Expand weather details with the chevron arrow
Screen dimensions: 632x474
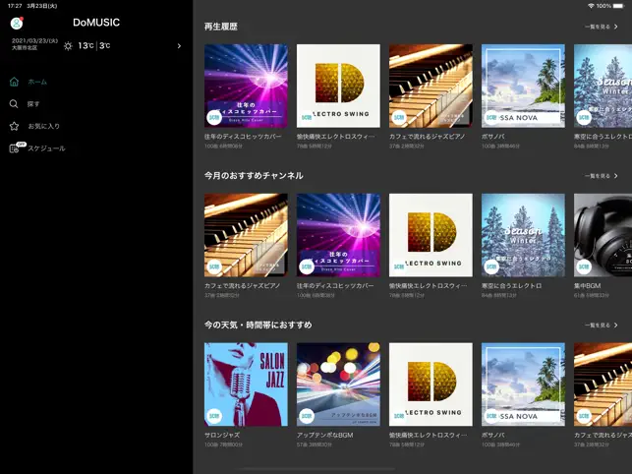click(179, 46)
